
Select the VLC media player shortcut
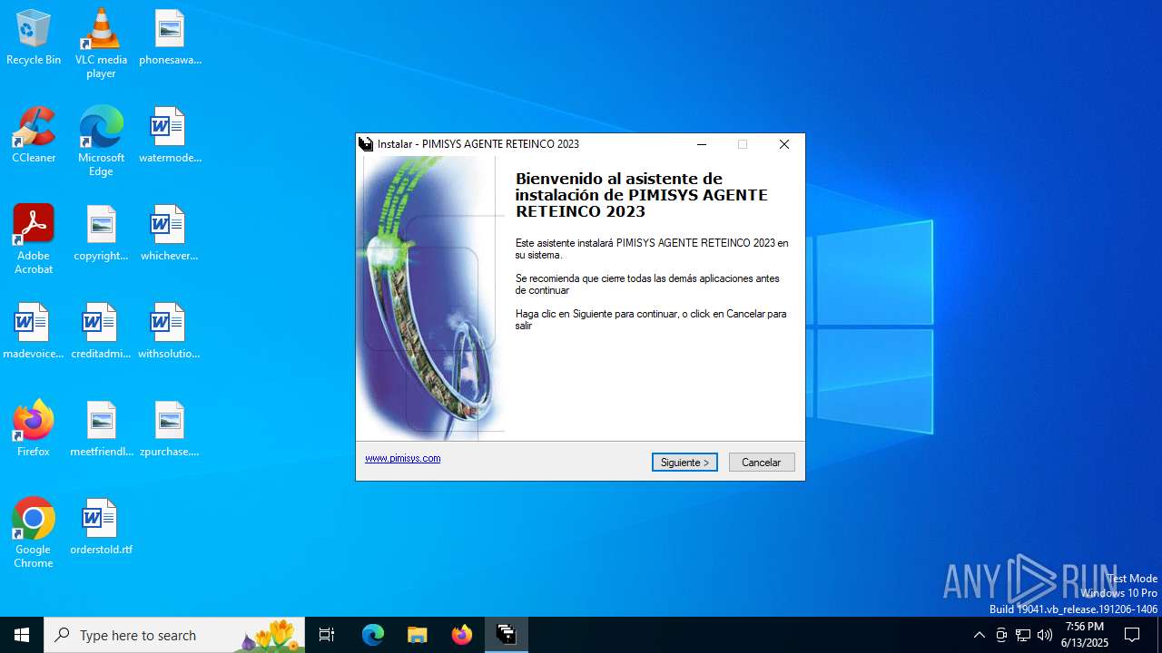(x=101, y=44)
